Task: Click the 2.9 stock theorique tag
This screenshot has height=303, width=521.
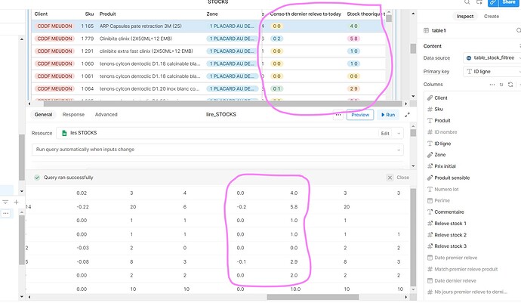Action: pyautogui.click(x=353, y=89)
